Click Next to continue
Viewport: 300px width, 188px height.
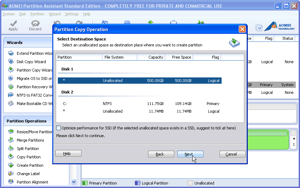click(x=190, y=154)
